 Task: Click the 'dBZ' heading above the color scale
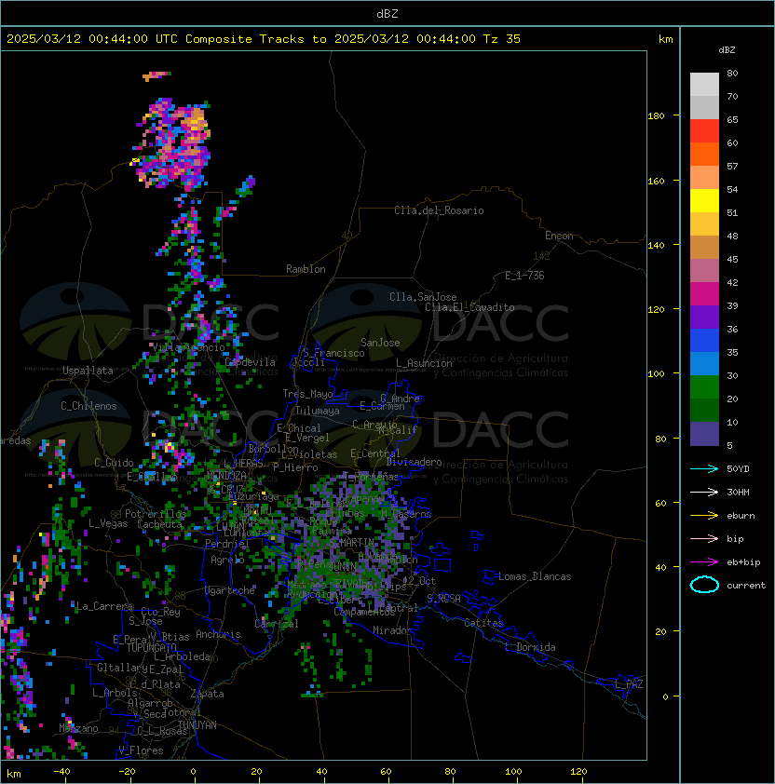coord(727,50)
